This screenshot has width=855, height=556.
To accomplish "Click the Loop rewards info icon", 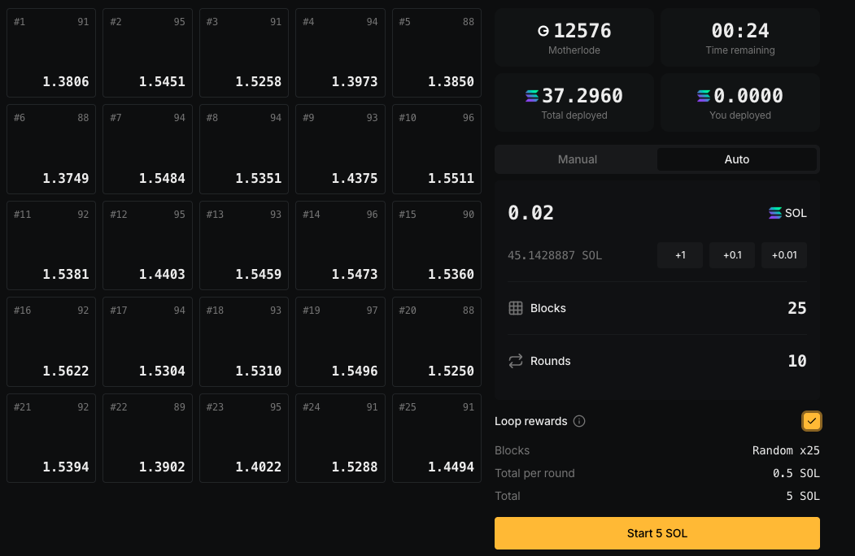I will [579, 421].
